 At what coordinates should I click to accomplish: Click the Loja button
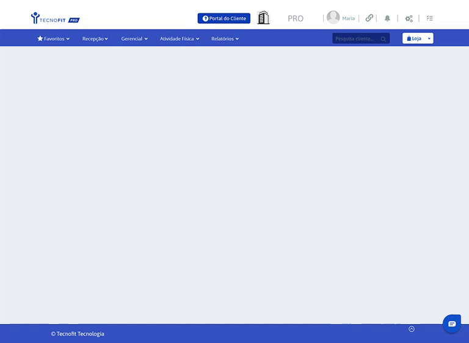414,38
